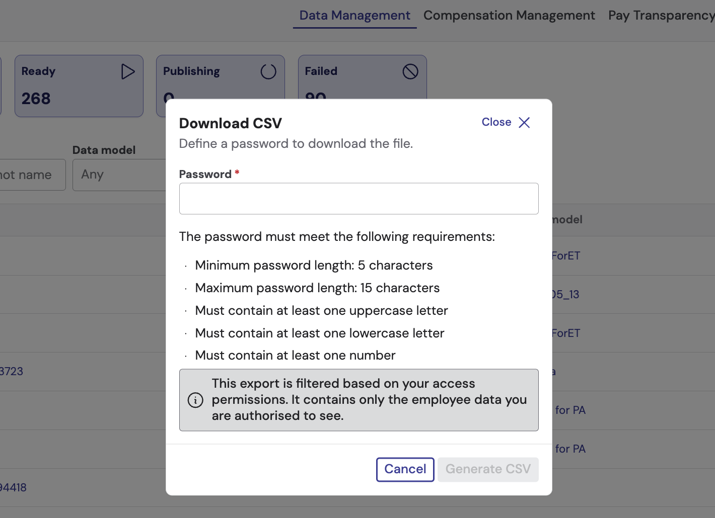
Task: Click the Failed card's prohibited icon
Action: pos(410,71)
